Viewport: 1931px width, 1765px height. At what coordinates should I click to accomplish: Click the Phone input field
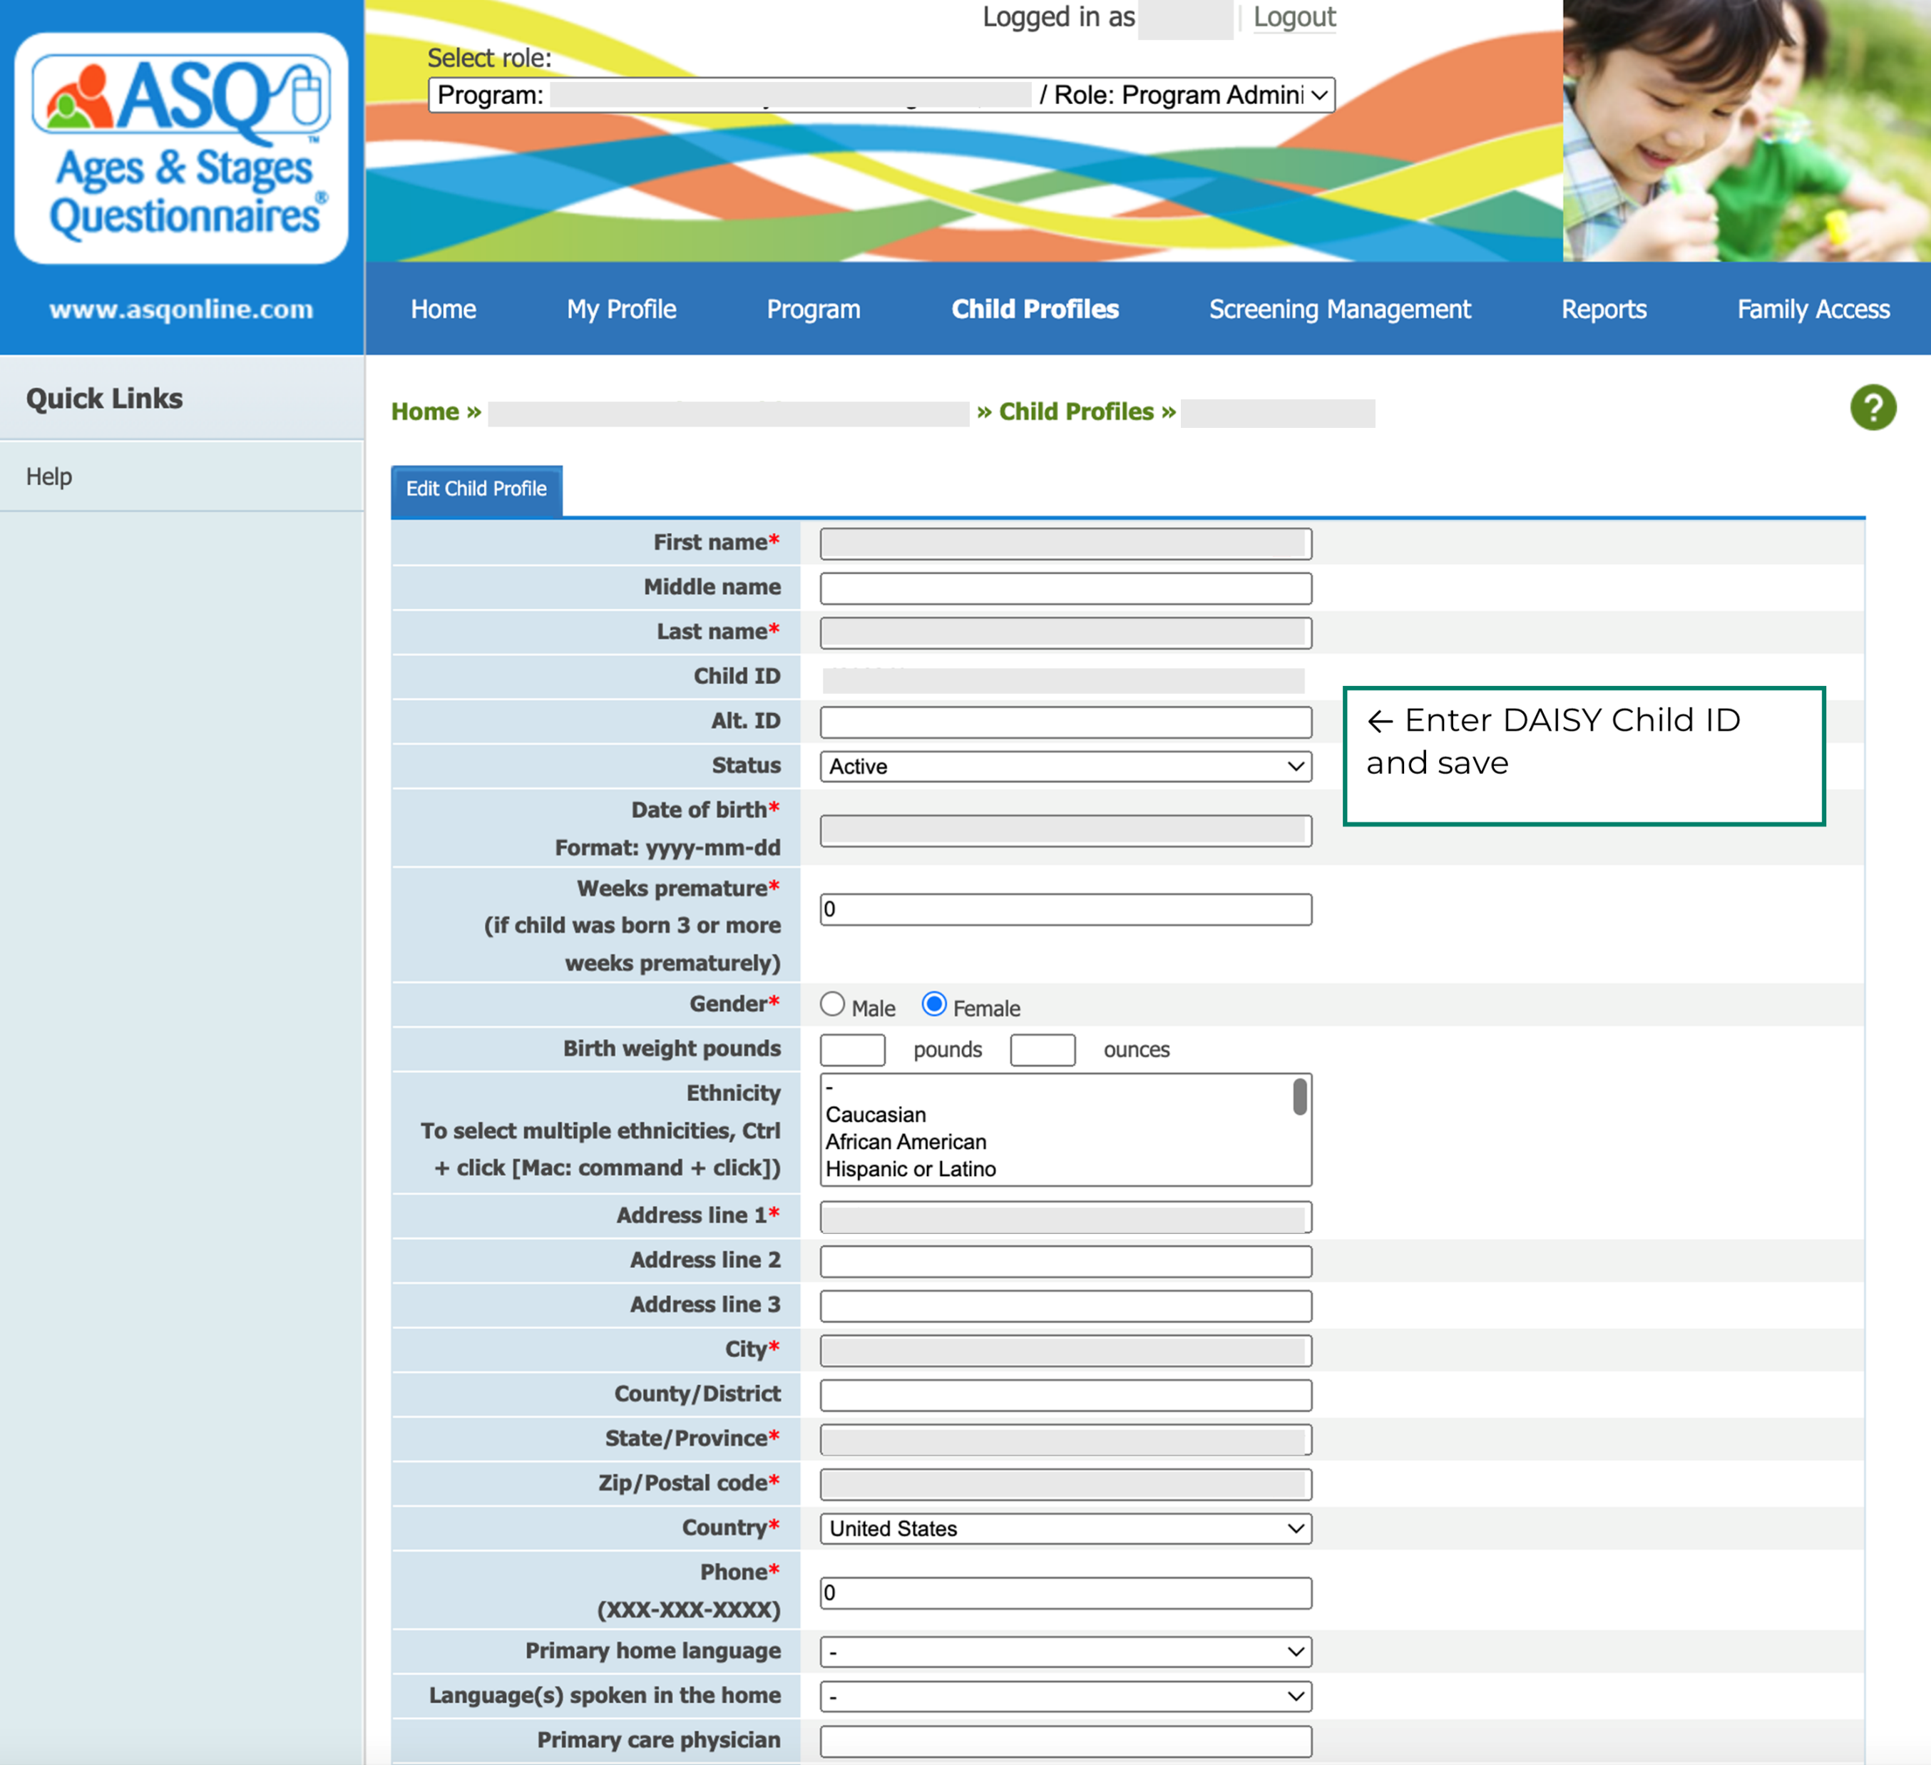(1065, 1592)
